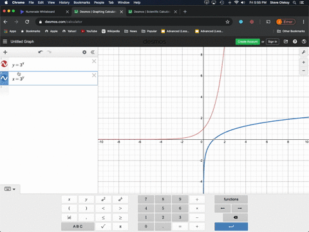Switch to Desmos Scientific Calculator tab
This screenshot has width=309, height=232.
(x=152, y=12)
